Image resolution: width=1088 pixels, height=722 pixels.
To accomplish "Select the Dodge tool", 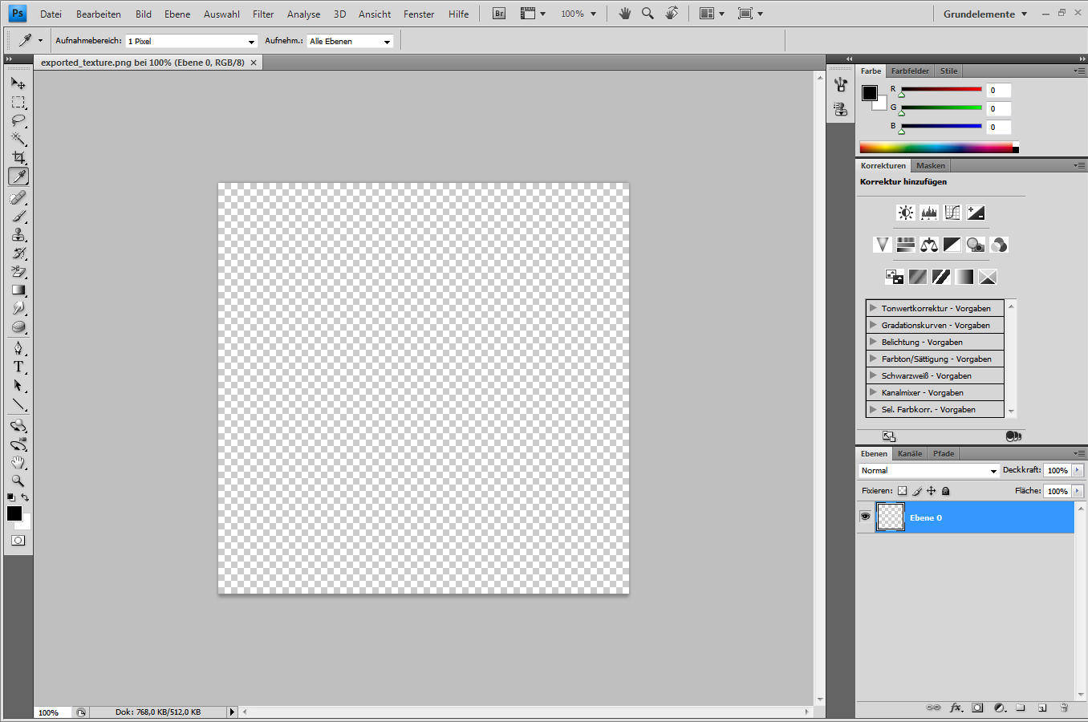I will tap(18, 308).
